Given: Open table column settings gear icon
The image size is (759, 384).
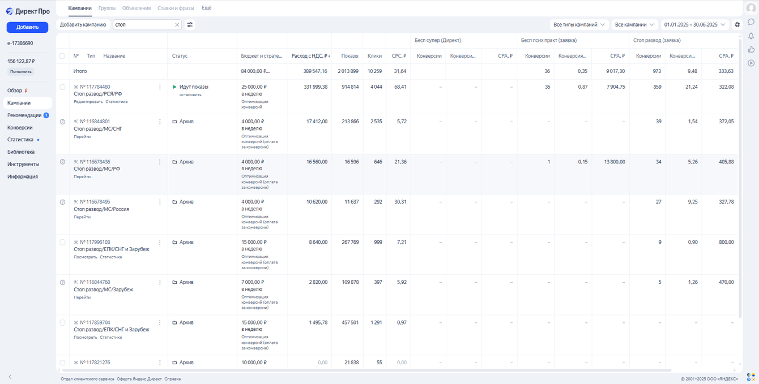Looking at the screenshot, I should pyautogui.click(x=737, y=25).
